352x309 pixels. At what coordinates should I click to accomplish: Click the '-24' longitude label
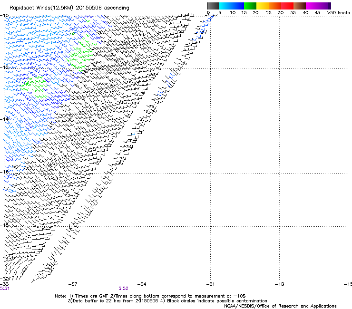(x=142, y=284)
